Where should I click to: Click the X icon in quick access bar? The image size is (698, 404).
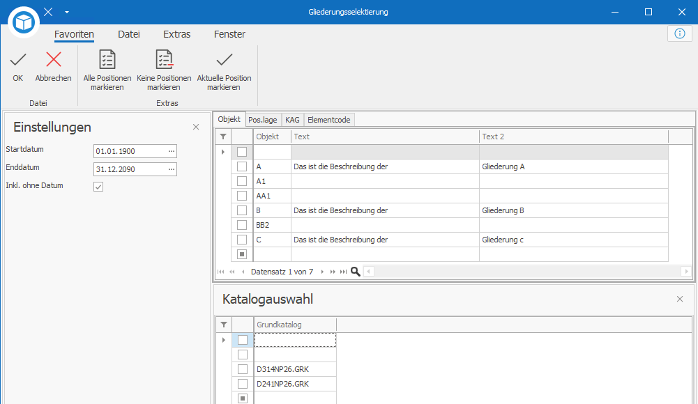click(x=48, y=12)
